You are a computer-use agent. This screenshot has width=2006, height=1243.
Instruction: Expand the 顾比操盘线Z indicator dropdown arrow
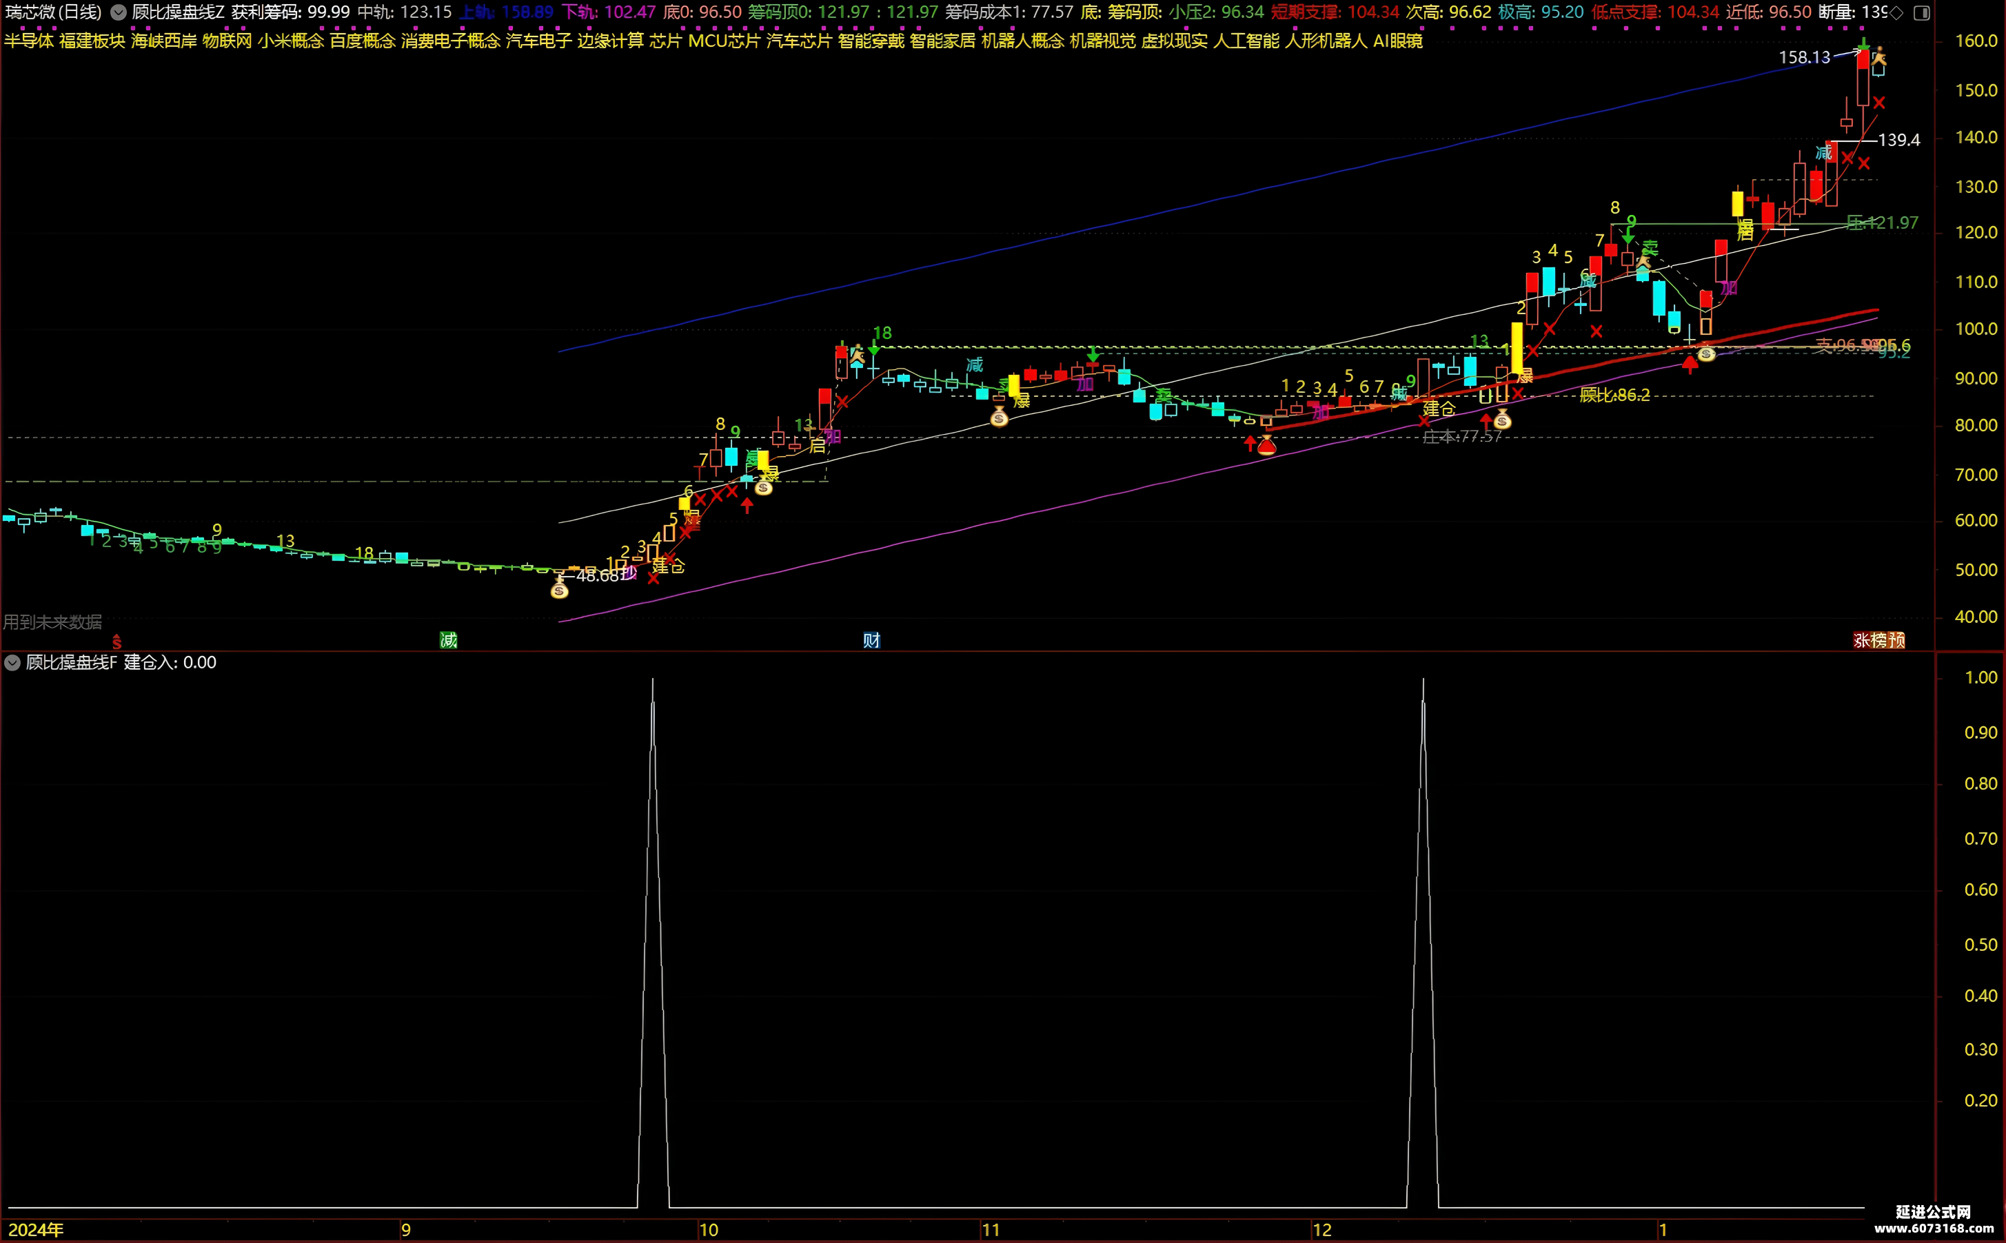point(119,12)
